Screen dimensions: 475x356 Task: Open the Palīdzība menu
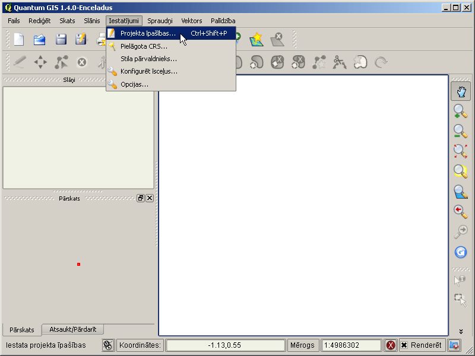[223, 21]
